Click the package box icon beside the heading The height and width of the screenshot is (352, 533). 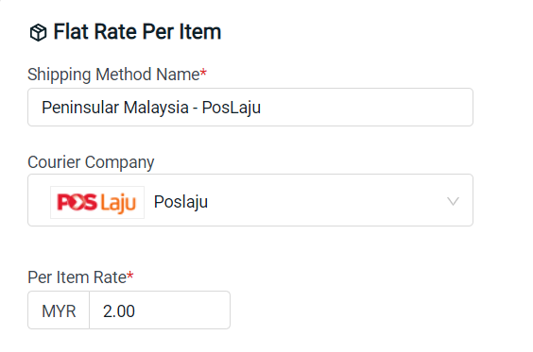(38, 33)
